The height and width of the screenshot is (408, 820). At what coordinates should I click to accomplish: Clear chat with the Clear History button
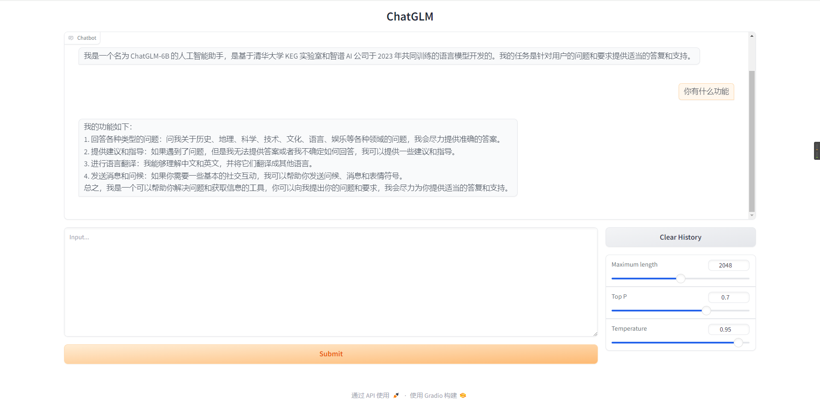pyautogui.click(x=681, y=237)
